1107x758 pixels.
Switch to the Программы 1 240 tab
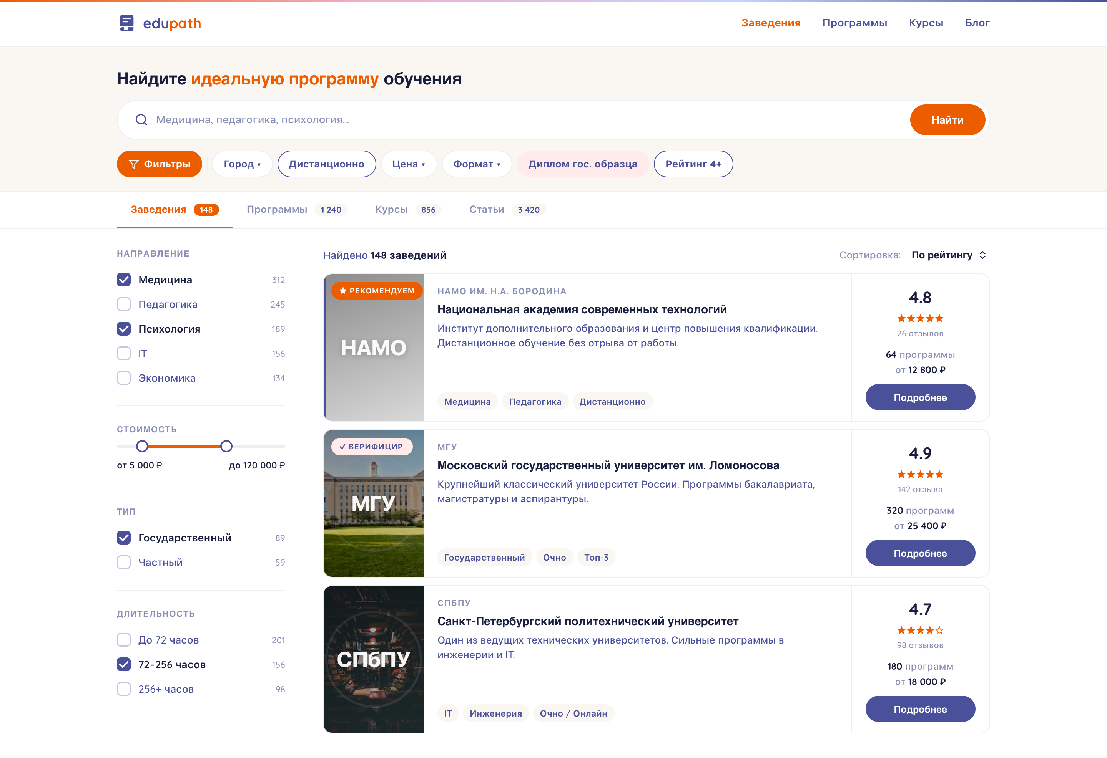tap(297, 210)
